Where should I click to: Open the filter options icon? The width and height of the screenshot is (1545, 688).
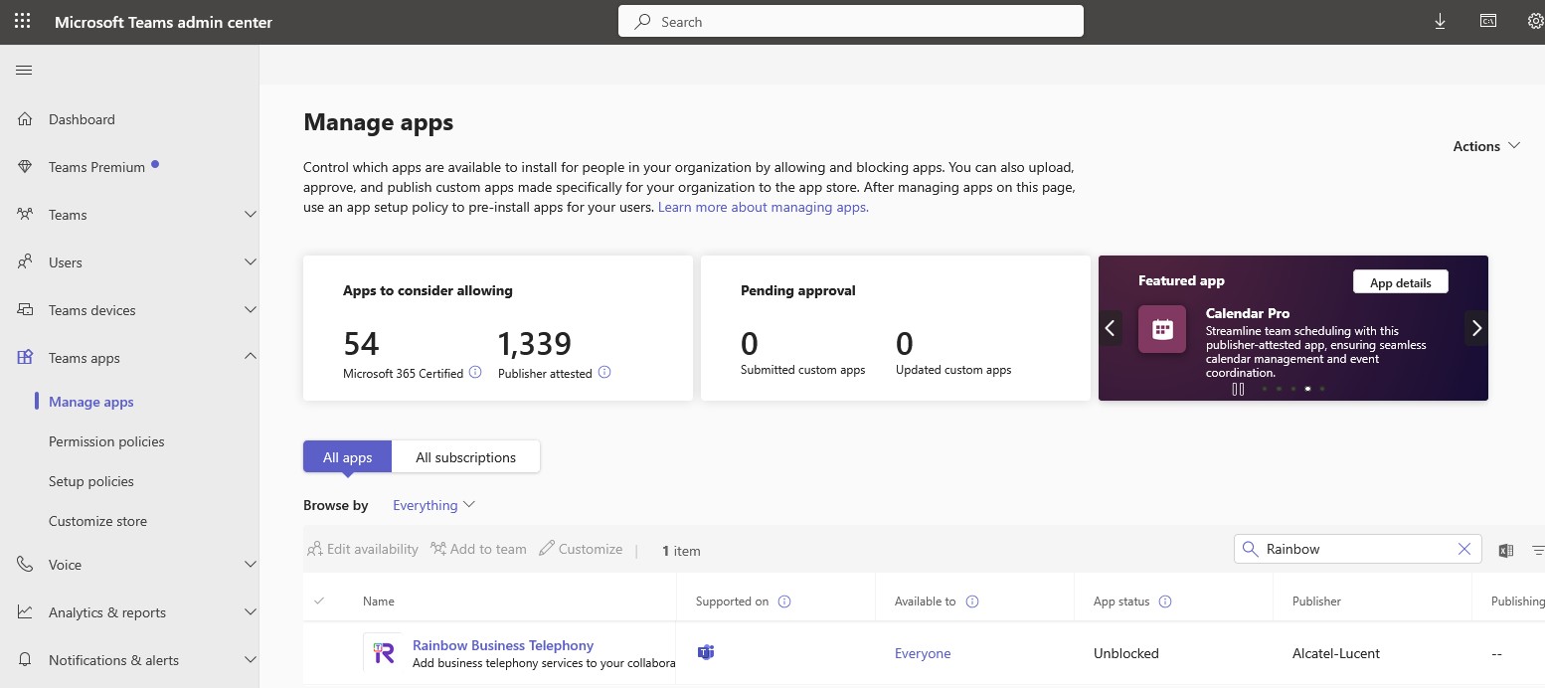tap(1537, 550)
